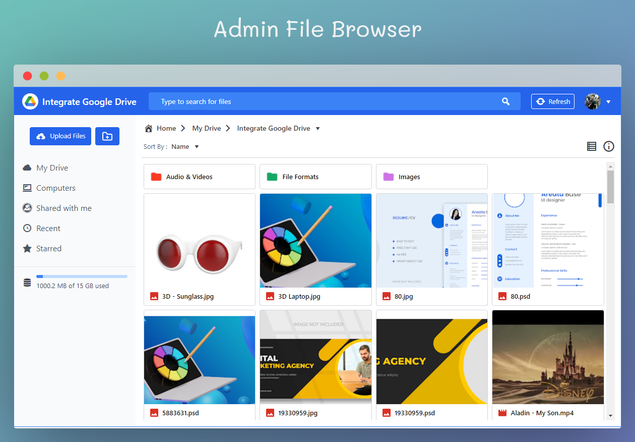Open the 19330959.jpg thumbnail
Viewport: 635px width, 442px height.
click(315, 357)
